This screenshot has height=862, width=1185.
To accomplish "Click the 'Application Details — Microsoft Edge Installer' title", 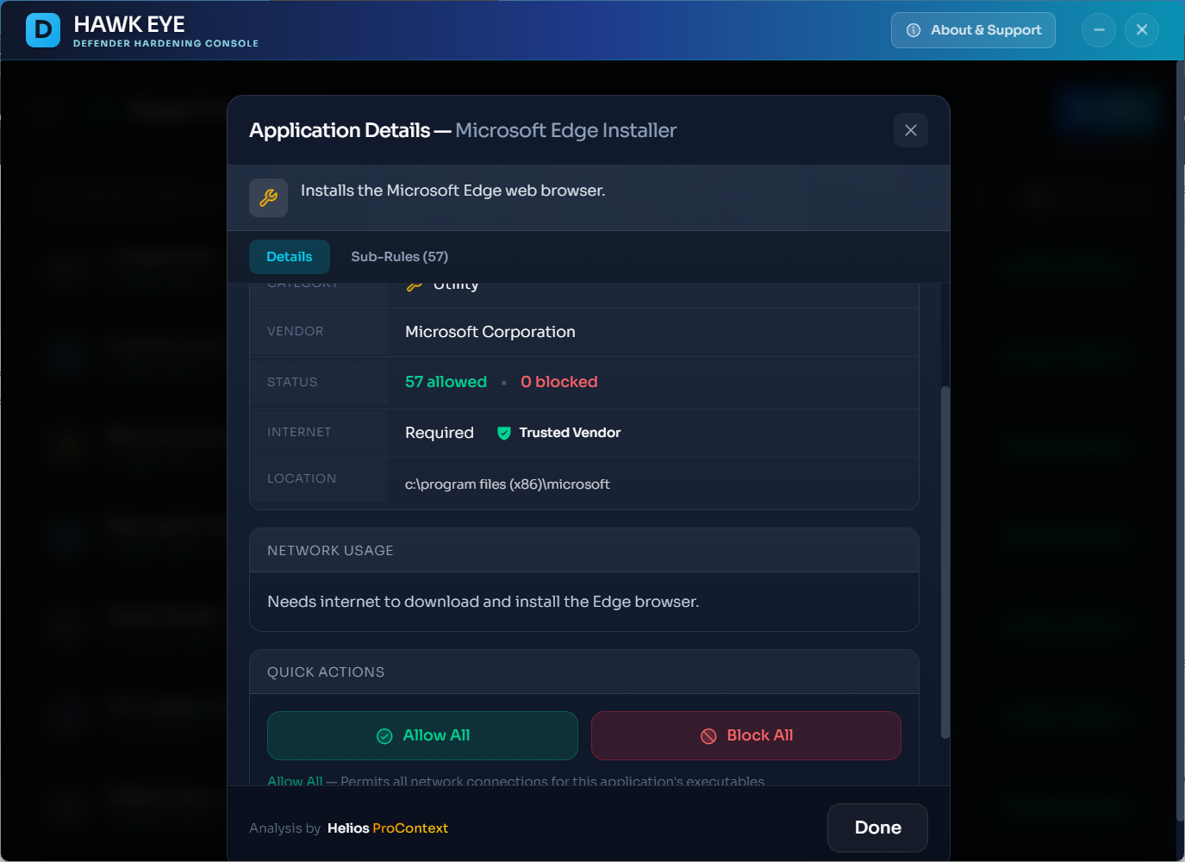I will (463, 130).
